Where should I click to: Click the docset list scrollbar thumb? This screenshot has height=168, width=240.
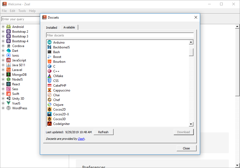pyautogui.click(x=191, y=52)
